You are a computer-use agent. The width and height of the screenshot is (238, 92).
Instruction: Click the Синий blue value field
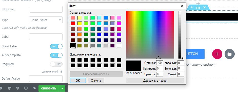[x=181, y=74]
